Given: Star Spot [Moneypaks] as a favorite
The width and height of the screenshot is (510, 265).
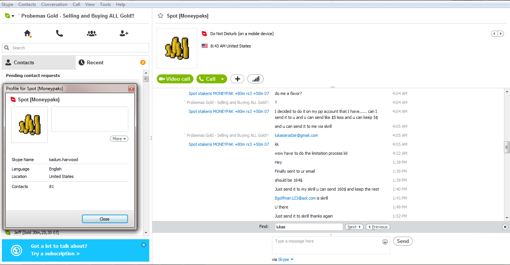Looking at the screenshot, I should click(161, 16).
